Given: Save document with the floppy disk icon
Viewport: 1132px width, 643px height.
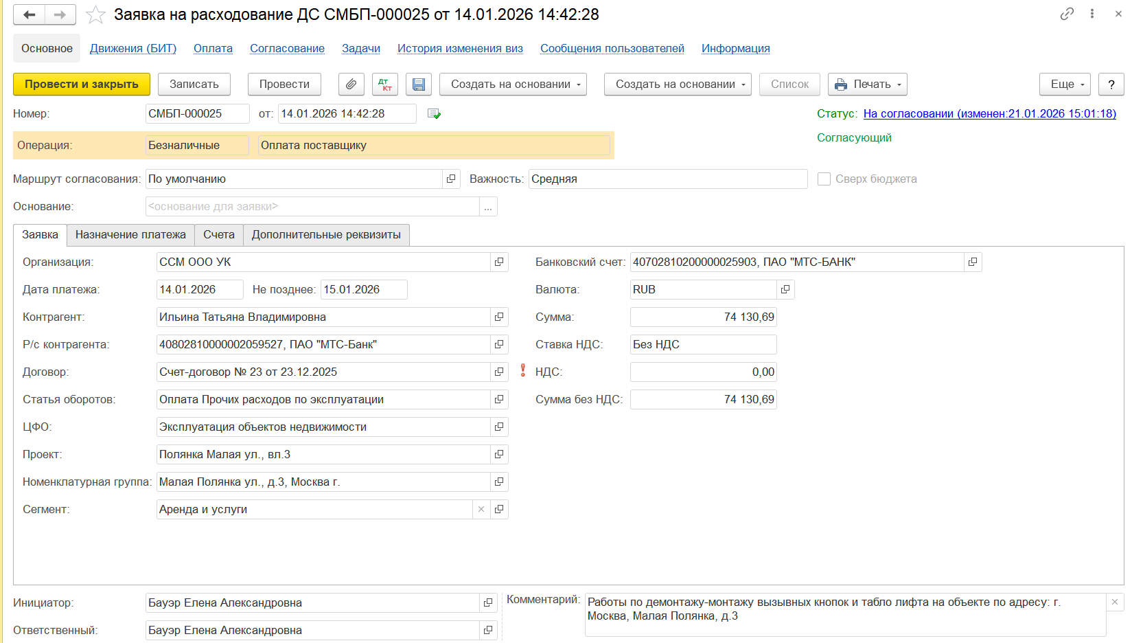Looking at the screenshot, I should (419, 84).
